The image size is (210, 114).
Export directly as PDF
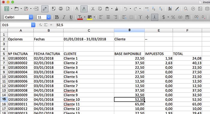point(53,9)
